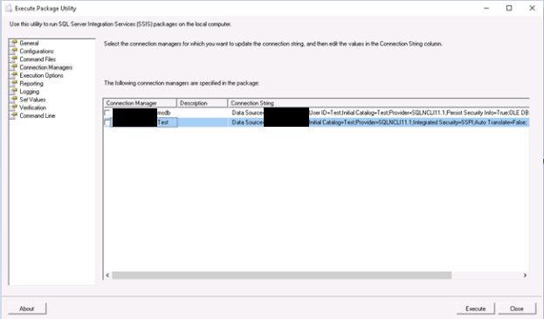Select the Connection Managers page icon
Image resolution: width=544 pixels, height=319 pixels.
[x=13, y=67]
